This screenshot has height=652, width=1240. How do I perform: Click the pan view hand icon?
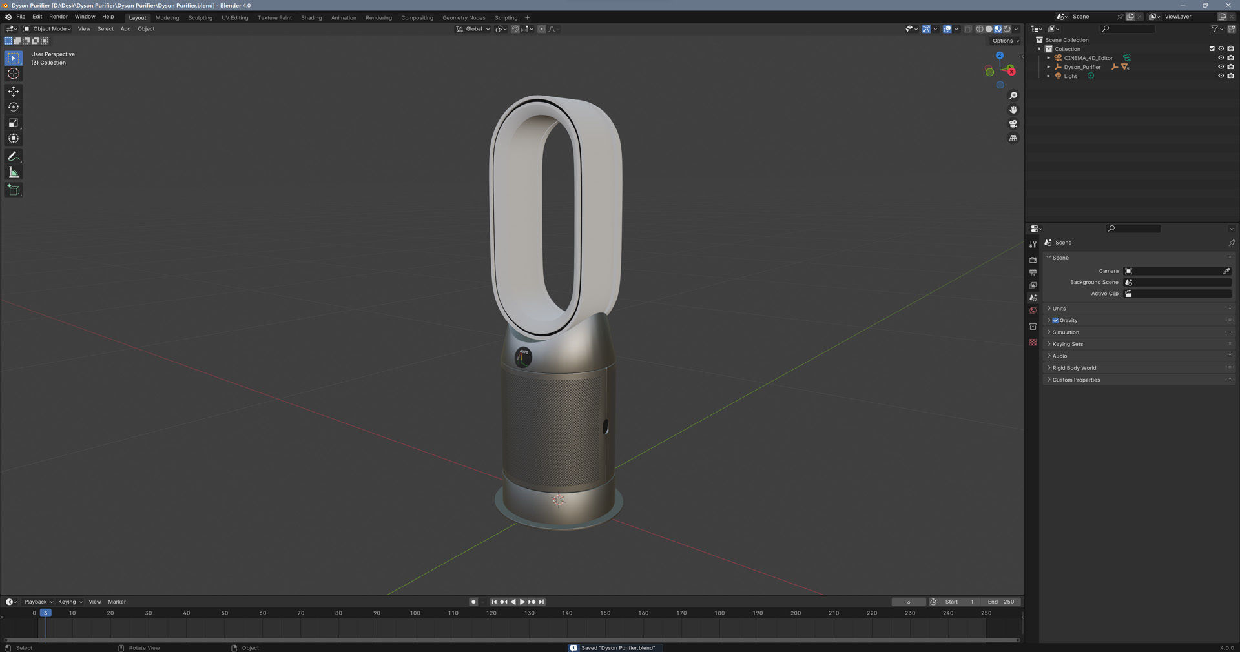click(1013, 110)
